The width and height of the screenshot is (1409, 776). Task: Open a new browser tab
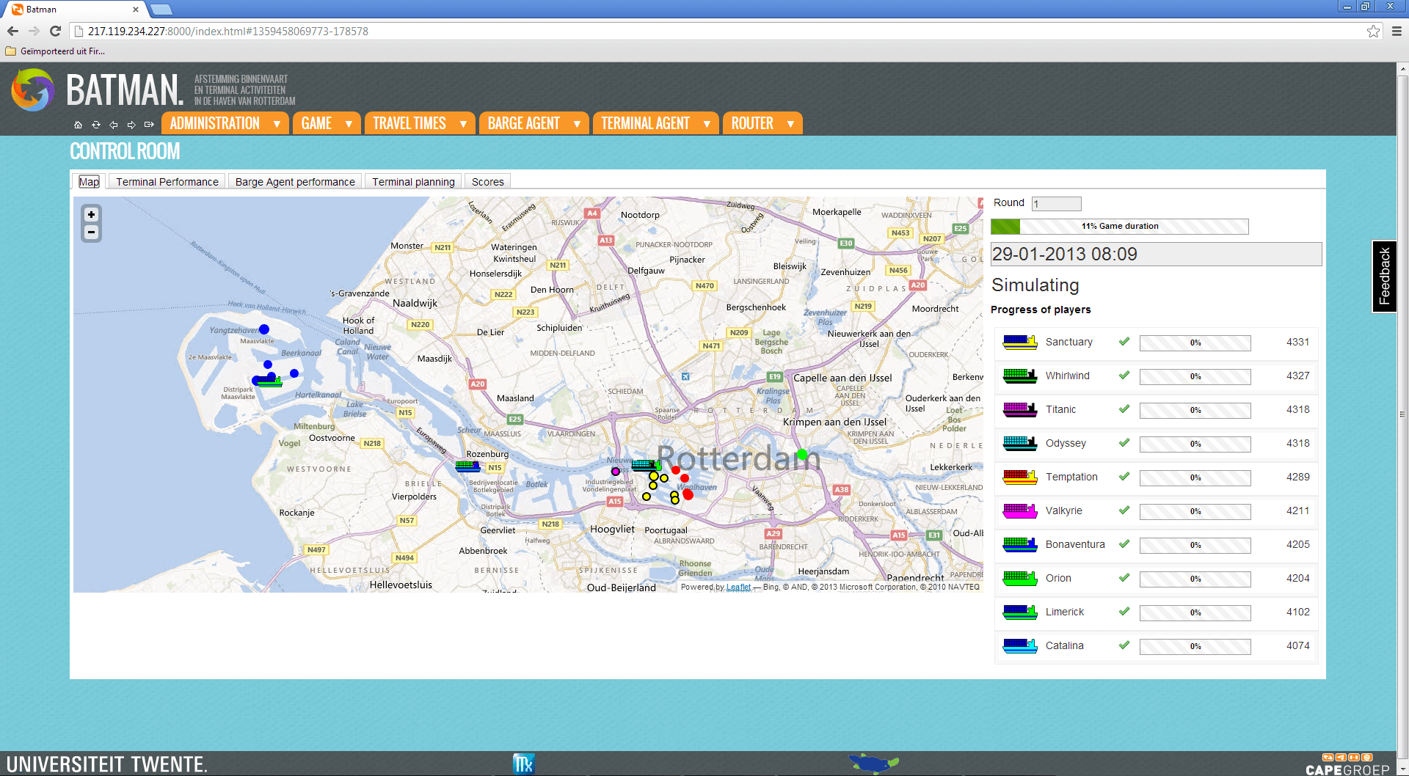pos(161,10)
